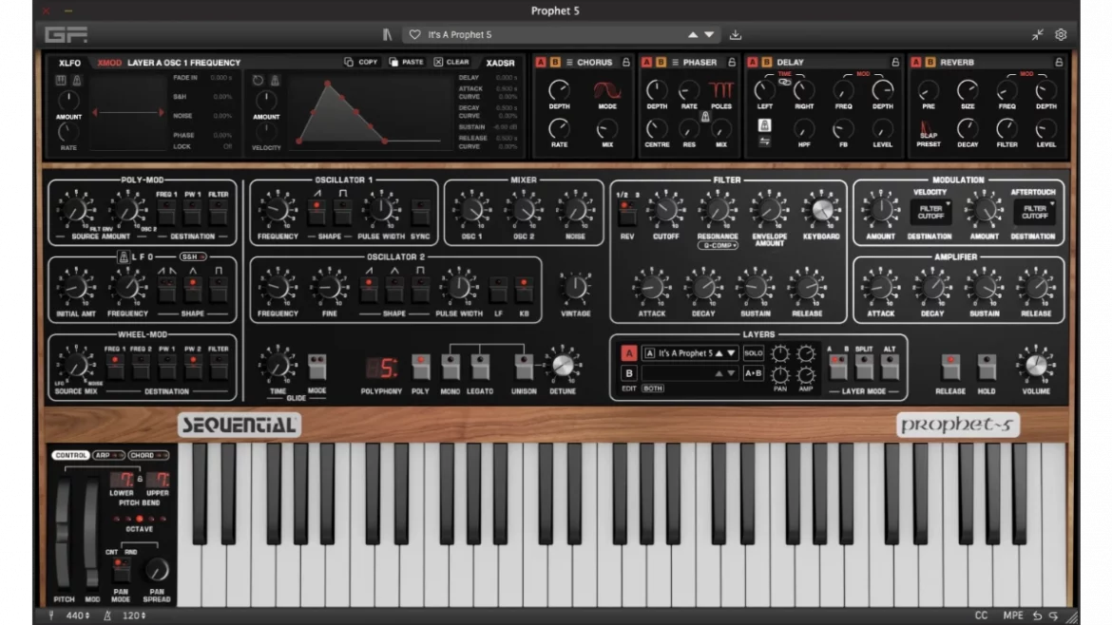Click the MPE button in status bar
Image resolution: width=1112 pixels, height=625 pixels.
[x=1013, y=616]
